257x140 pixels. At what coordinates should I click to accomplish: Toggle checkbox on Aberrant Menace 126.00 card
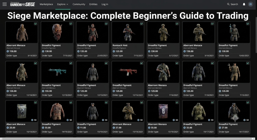point(35,63)
